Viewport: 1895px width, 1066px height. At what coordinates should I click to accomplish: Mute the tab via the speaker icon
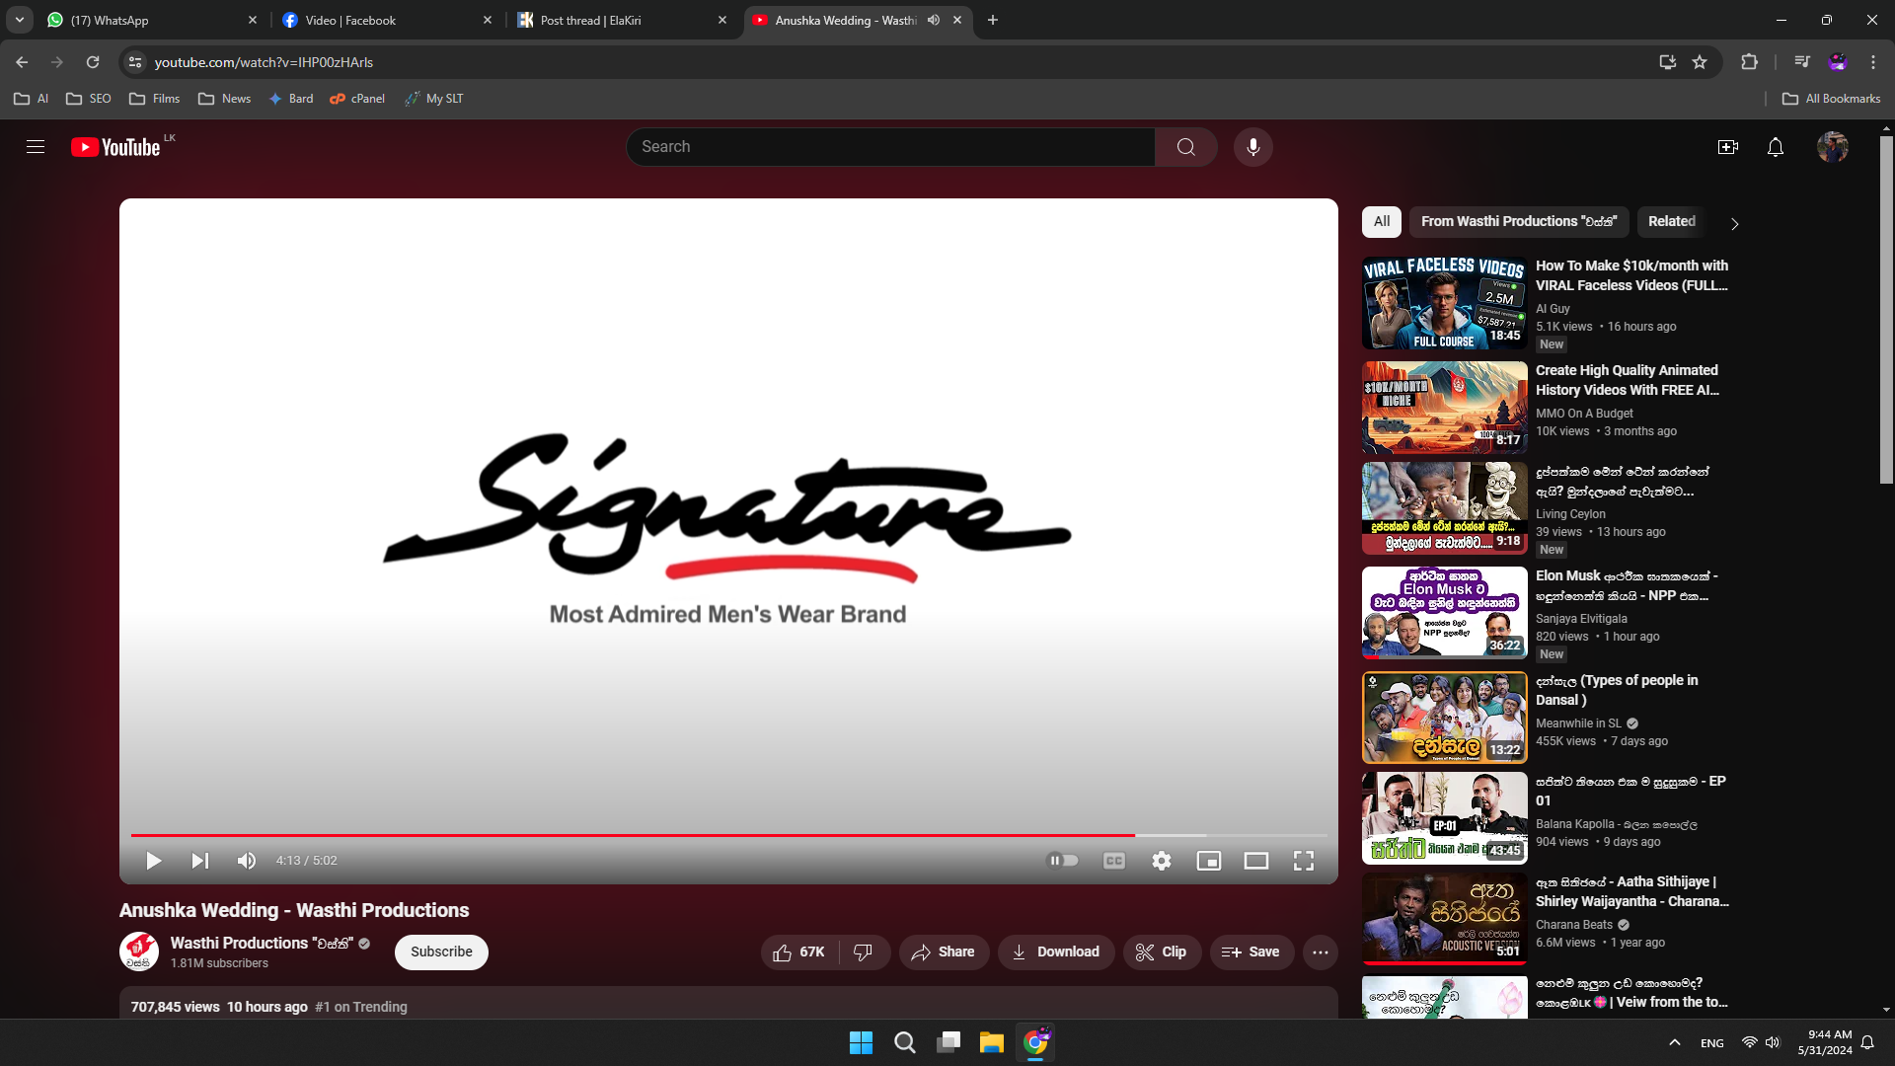(x=933, y=20)
